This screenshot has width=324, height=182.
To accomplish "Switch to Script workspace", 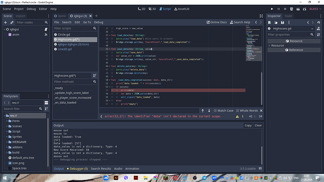I will (x=165, y=9).
